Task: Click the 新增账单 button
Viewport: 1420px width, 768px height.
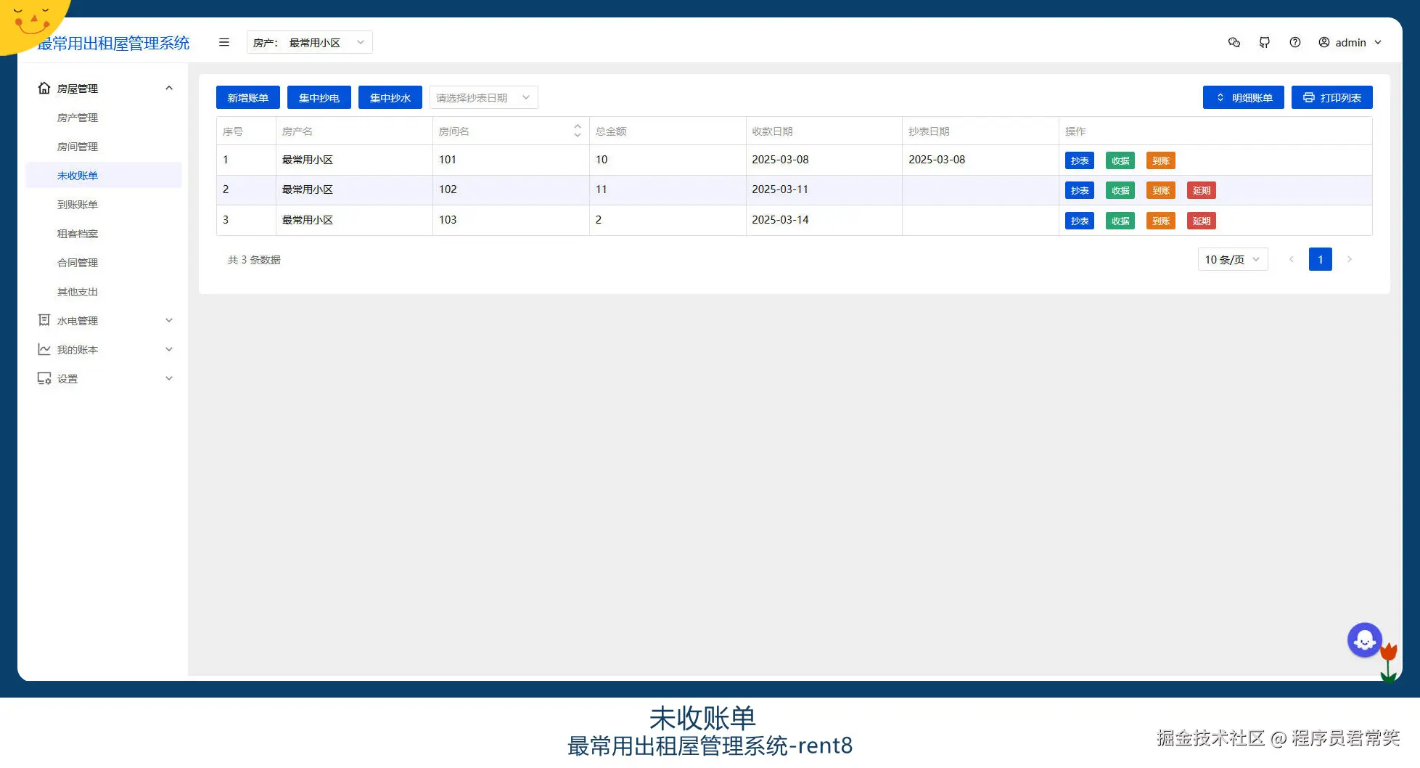Action: [x=247, y=97]
